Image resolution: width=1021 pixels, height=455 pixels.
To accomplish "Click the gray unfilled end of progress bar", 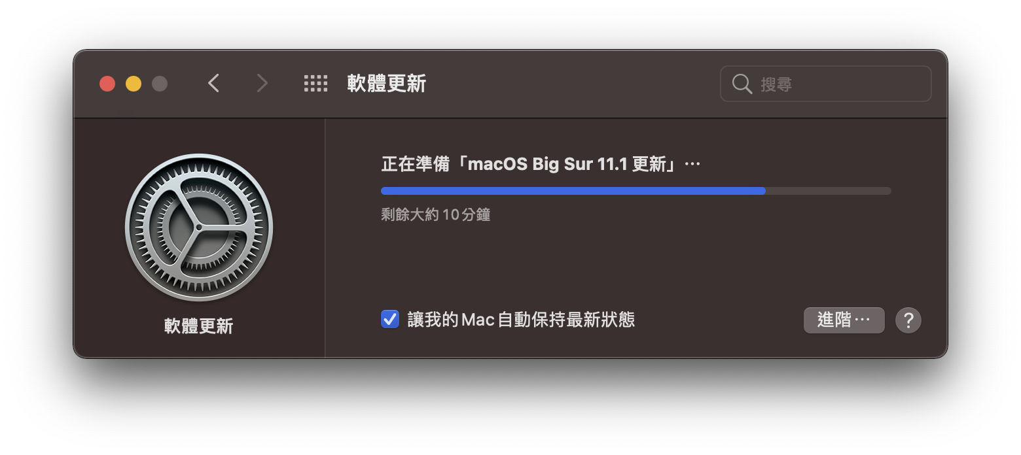I will click(x=829, y=191).
